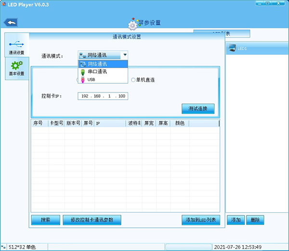This screenshot has height=251, width=289.
Task: Open the 通讯设置 USB icon tab
Action: (x=16, y=45)
